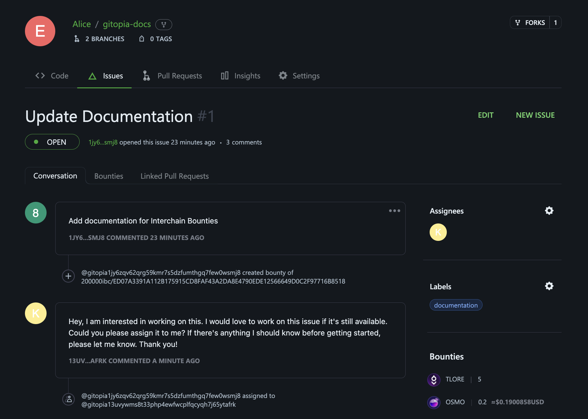Click the OPEN status badge

(52, 142)
